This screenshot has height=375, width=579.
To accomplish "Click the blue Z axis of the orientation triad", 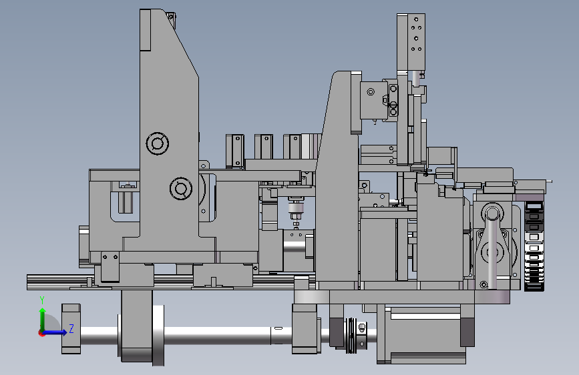I will point(55,332).
